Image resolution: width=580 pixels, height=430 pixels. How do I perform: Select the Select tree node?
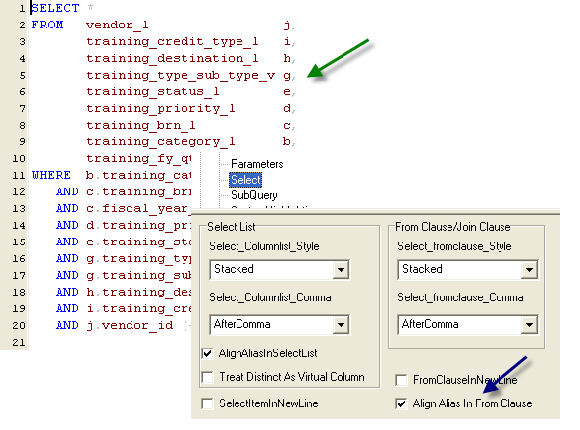(245, 180)
